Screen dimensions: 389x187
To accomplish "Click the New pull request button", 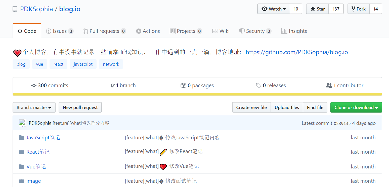I will (x=80, y=108).
